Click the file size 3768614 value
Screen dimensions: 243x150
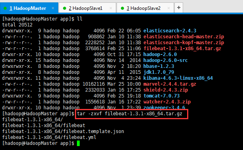[x=95, y=49]
